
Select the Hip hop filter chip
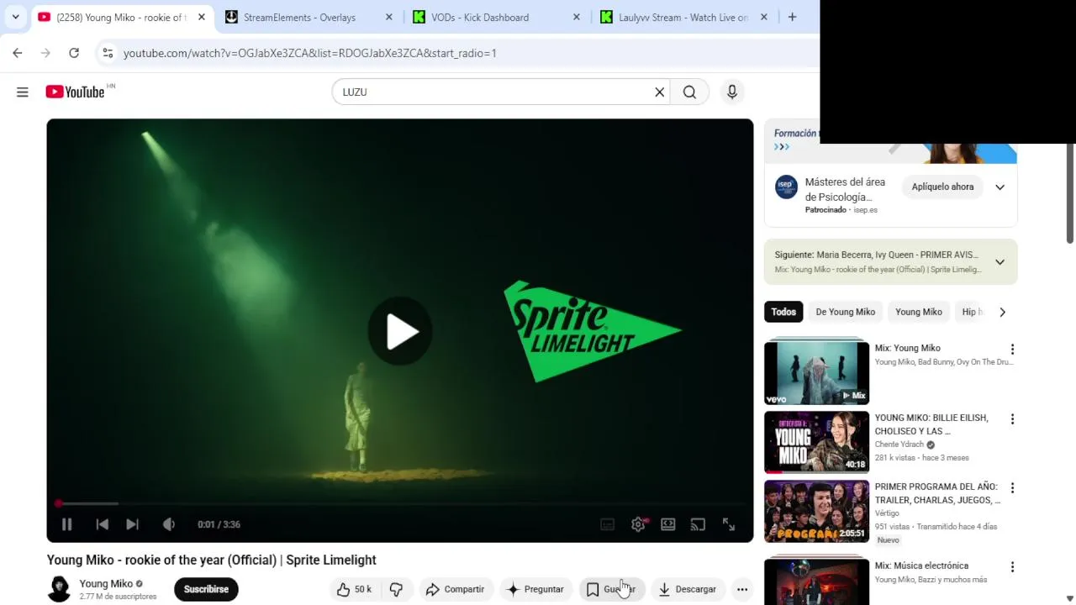pos(971,312)
